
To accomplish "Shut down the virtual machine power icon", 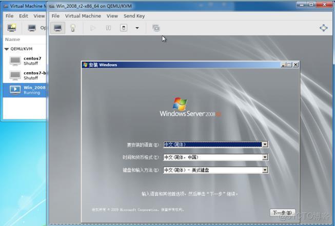I will (x=124, y=28).
